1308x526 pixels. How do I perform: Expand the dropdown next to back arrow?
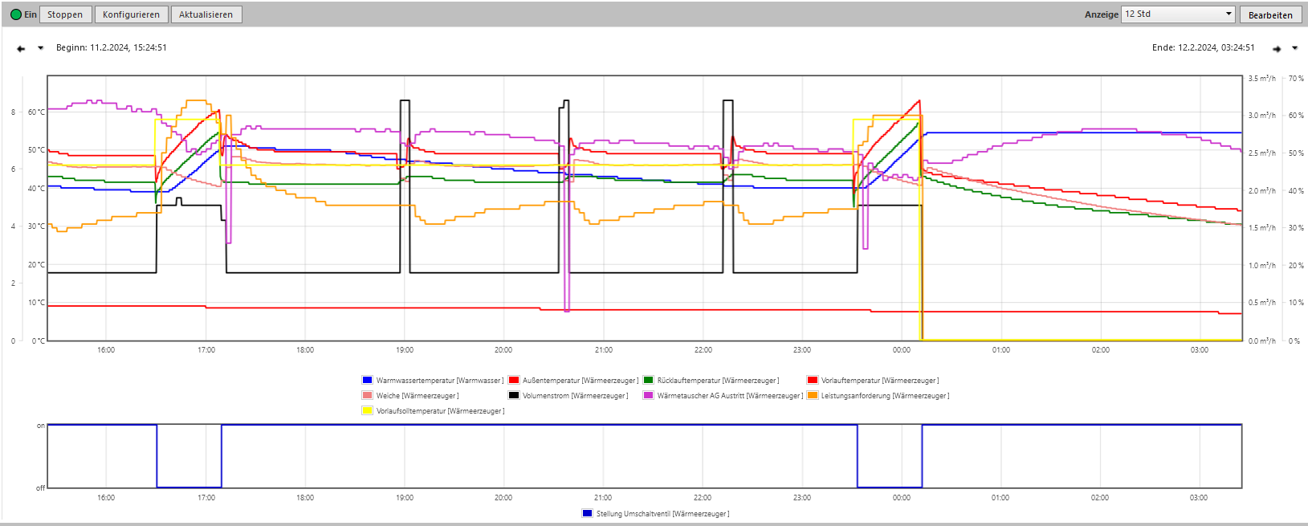[41, 48]
